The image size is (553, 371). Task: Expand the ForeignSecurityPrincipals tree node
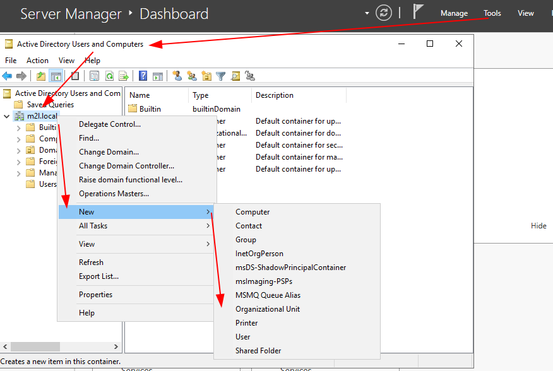pyautogui.click(x=19, y=162)
